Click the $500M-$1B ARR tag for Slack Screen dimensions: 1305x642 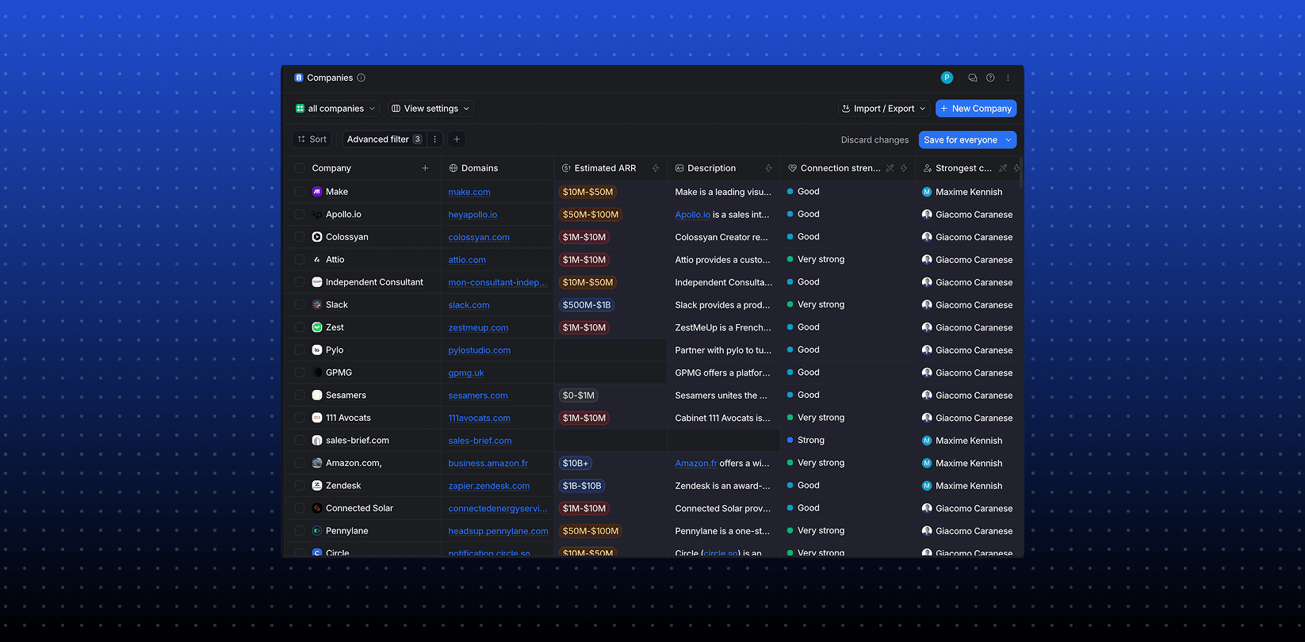coord(587,305)
